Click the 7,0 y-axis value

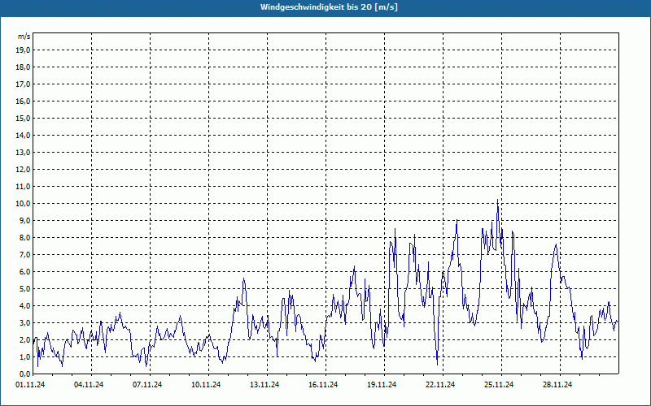pos(24,254)
